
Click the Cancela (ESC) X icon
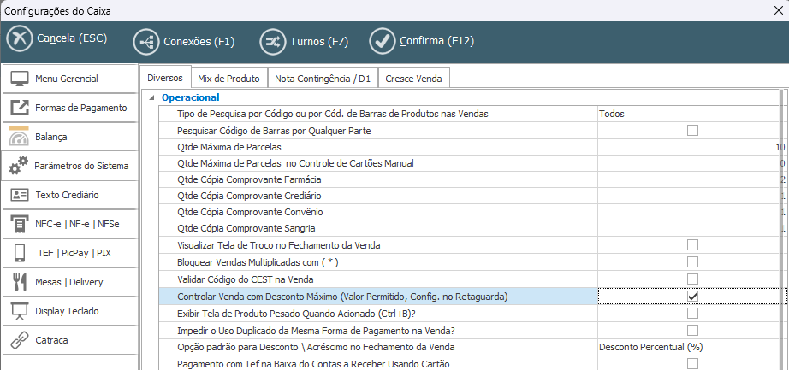20,40
